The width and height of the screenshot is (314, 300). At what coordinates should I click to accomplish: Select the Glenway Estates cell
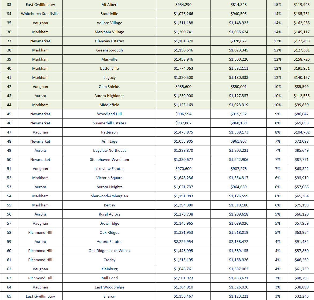coord(109,41)
